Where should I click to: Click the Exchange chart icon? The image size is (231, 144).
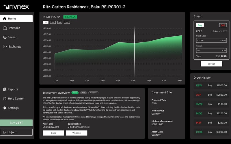pos(5,47)
